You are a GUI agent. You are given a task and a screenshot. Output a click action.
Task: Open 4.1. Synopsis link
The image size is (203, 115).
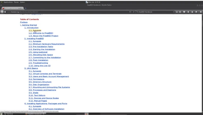point(35,106)
